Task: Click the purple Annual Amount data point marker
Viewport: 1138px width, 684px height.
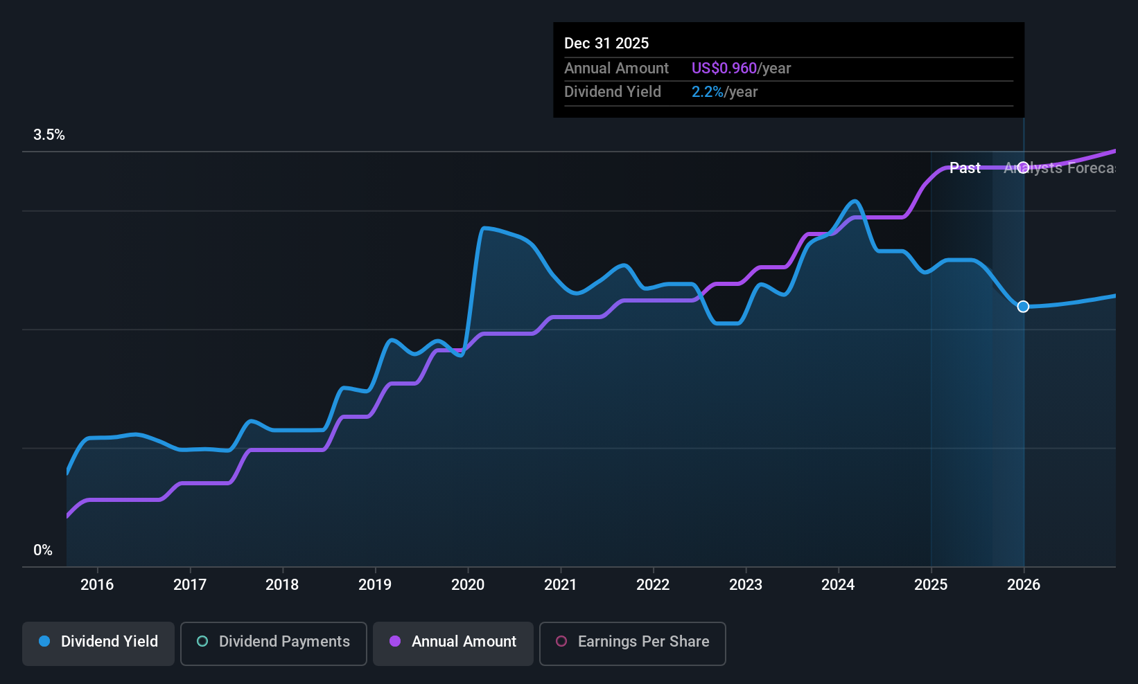Action: point(1023,168)
